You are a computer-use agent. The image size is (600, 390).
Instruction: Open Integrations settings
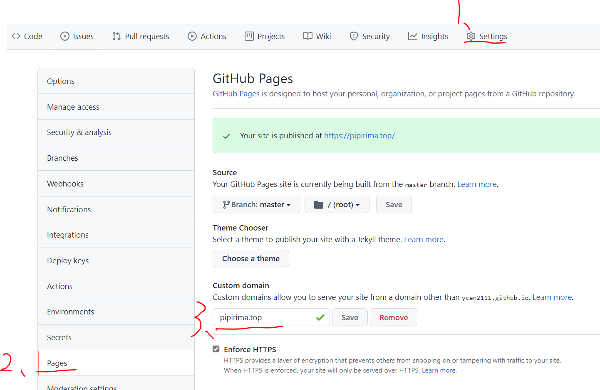[x=116, y=235]
